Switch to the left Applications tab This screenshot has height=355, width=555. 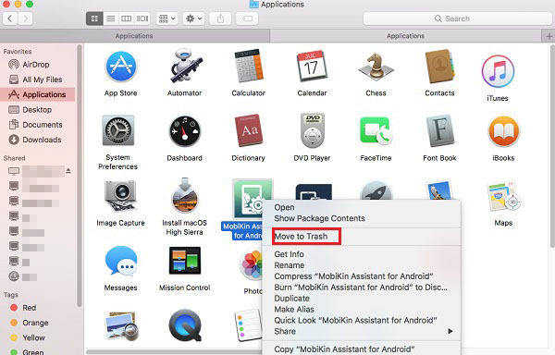pyautogui.click(x=134, y=36)
